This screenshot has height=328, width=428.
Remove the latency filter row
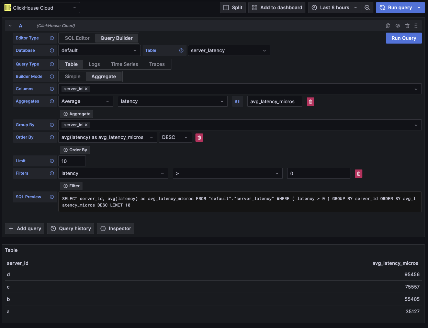point(359,174)
